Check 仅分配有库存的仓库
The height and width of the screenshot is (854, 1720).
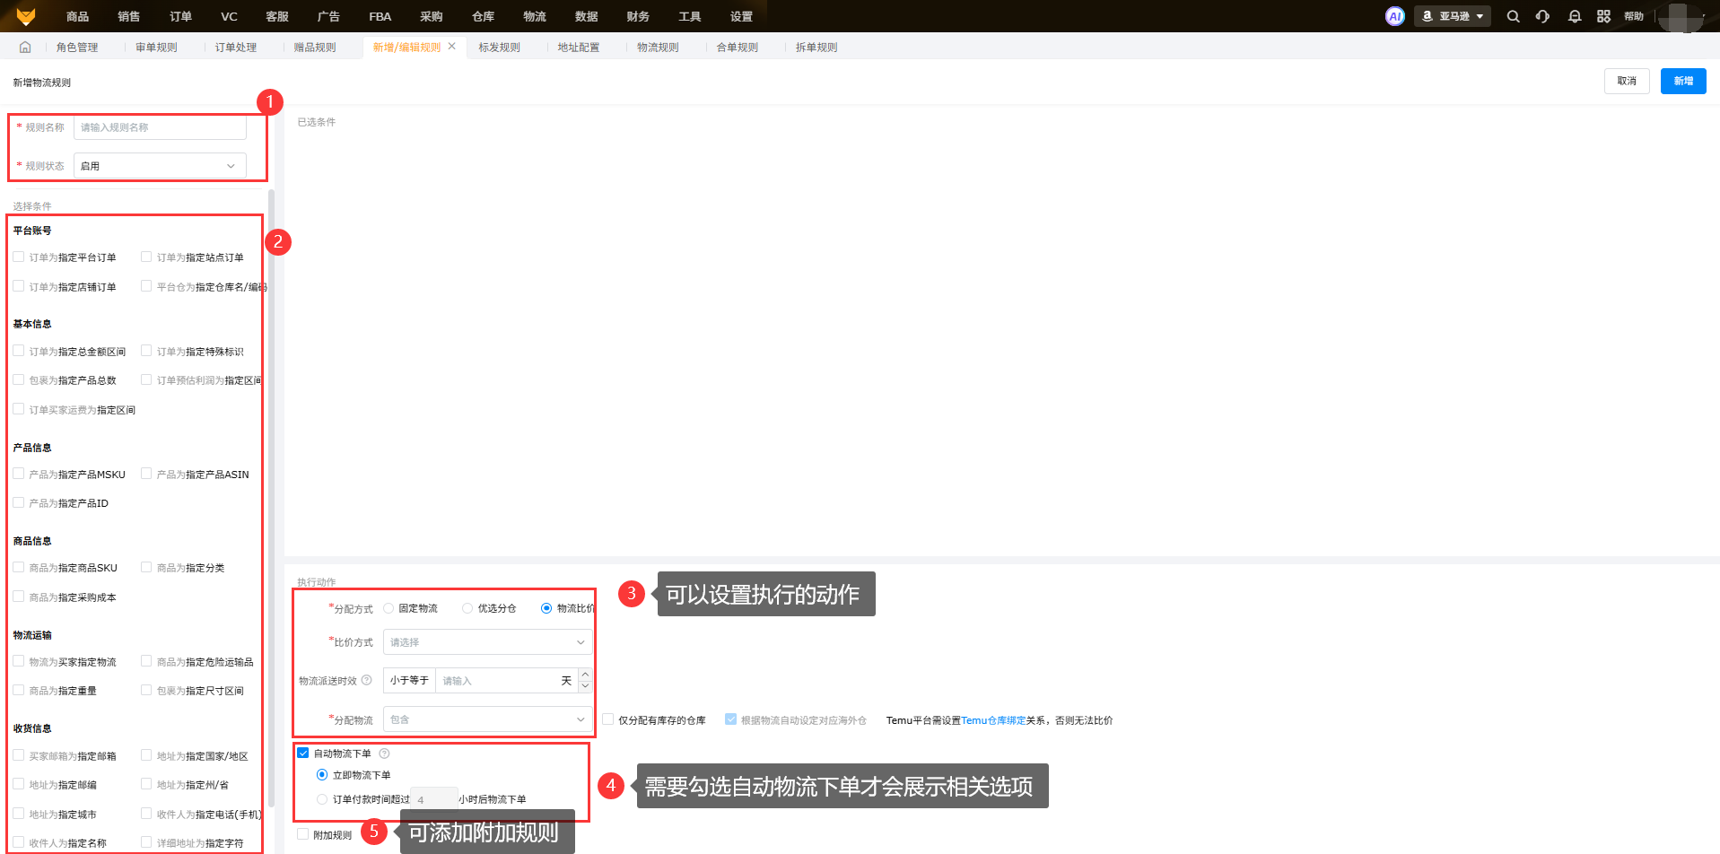(607, 719)
